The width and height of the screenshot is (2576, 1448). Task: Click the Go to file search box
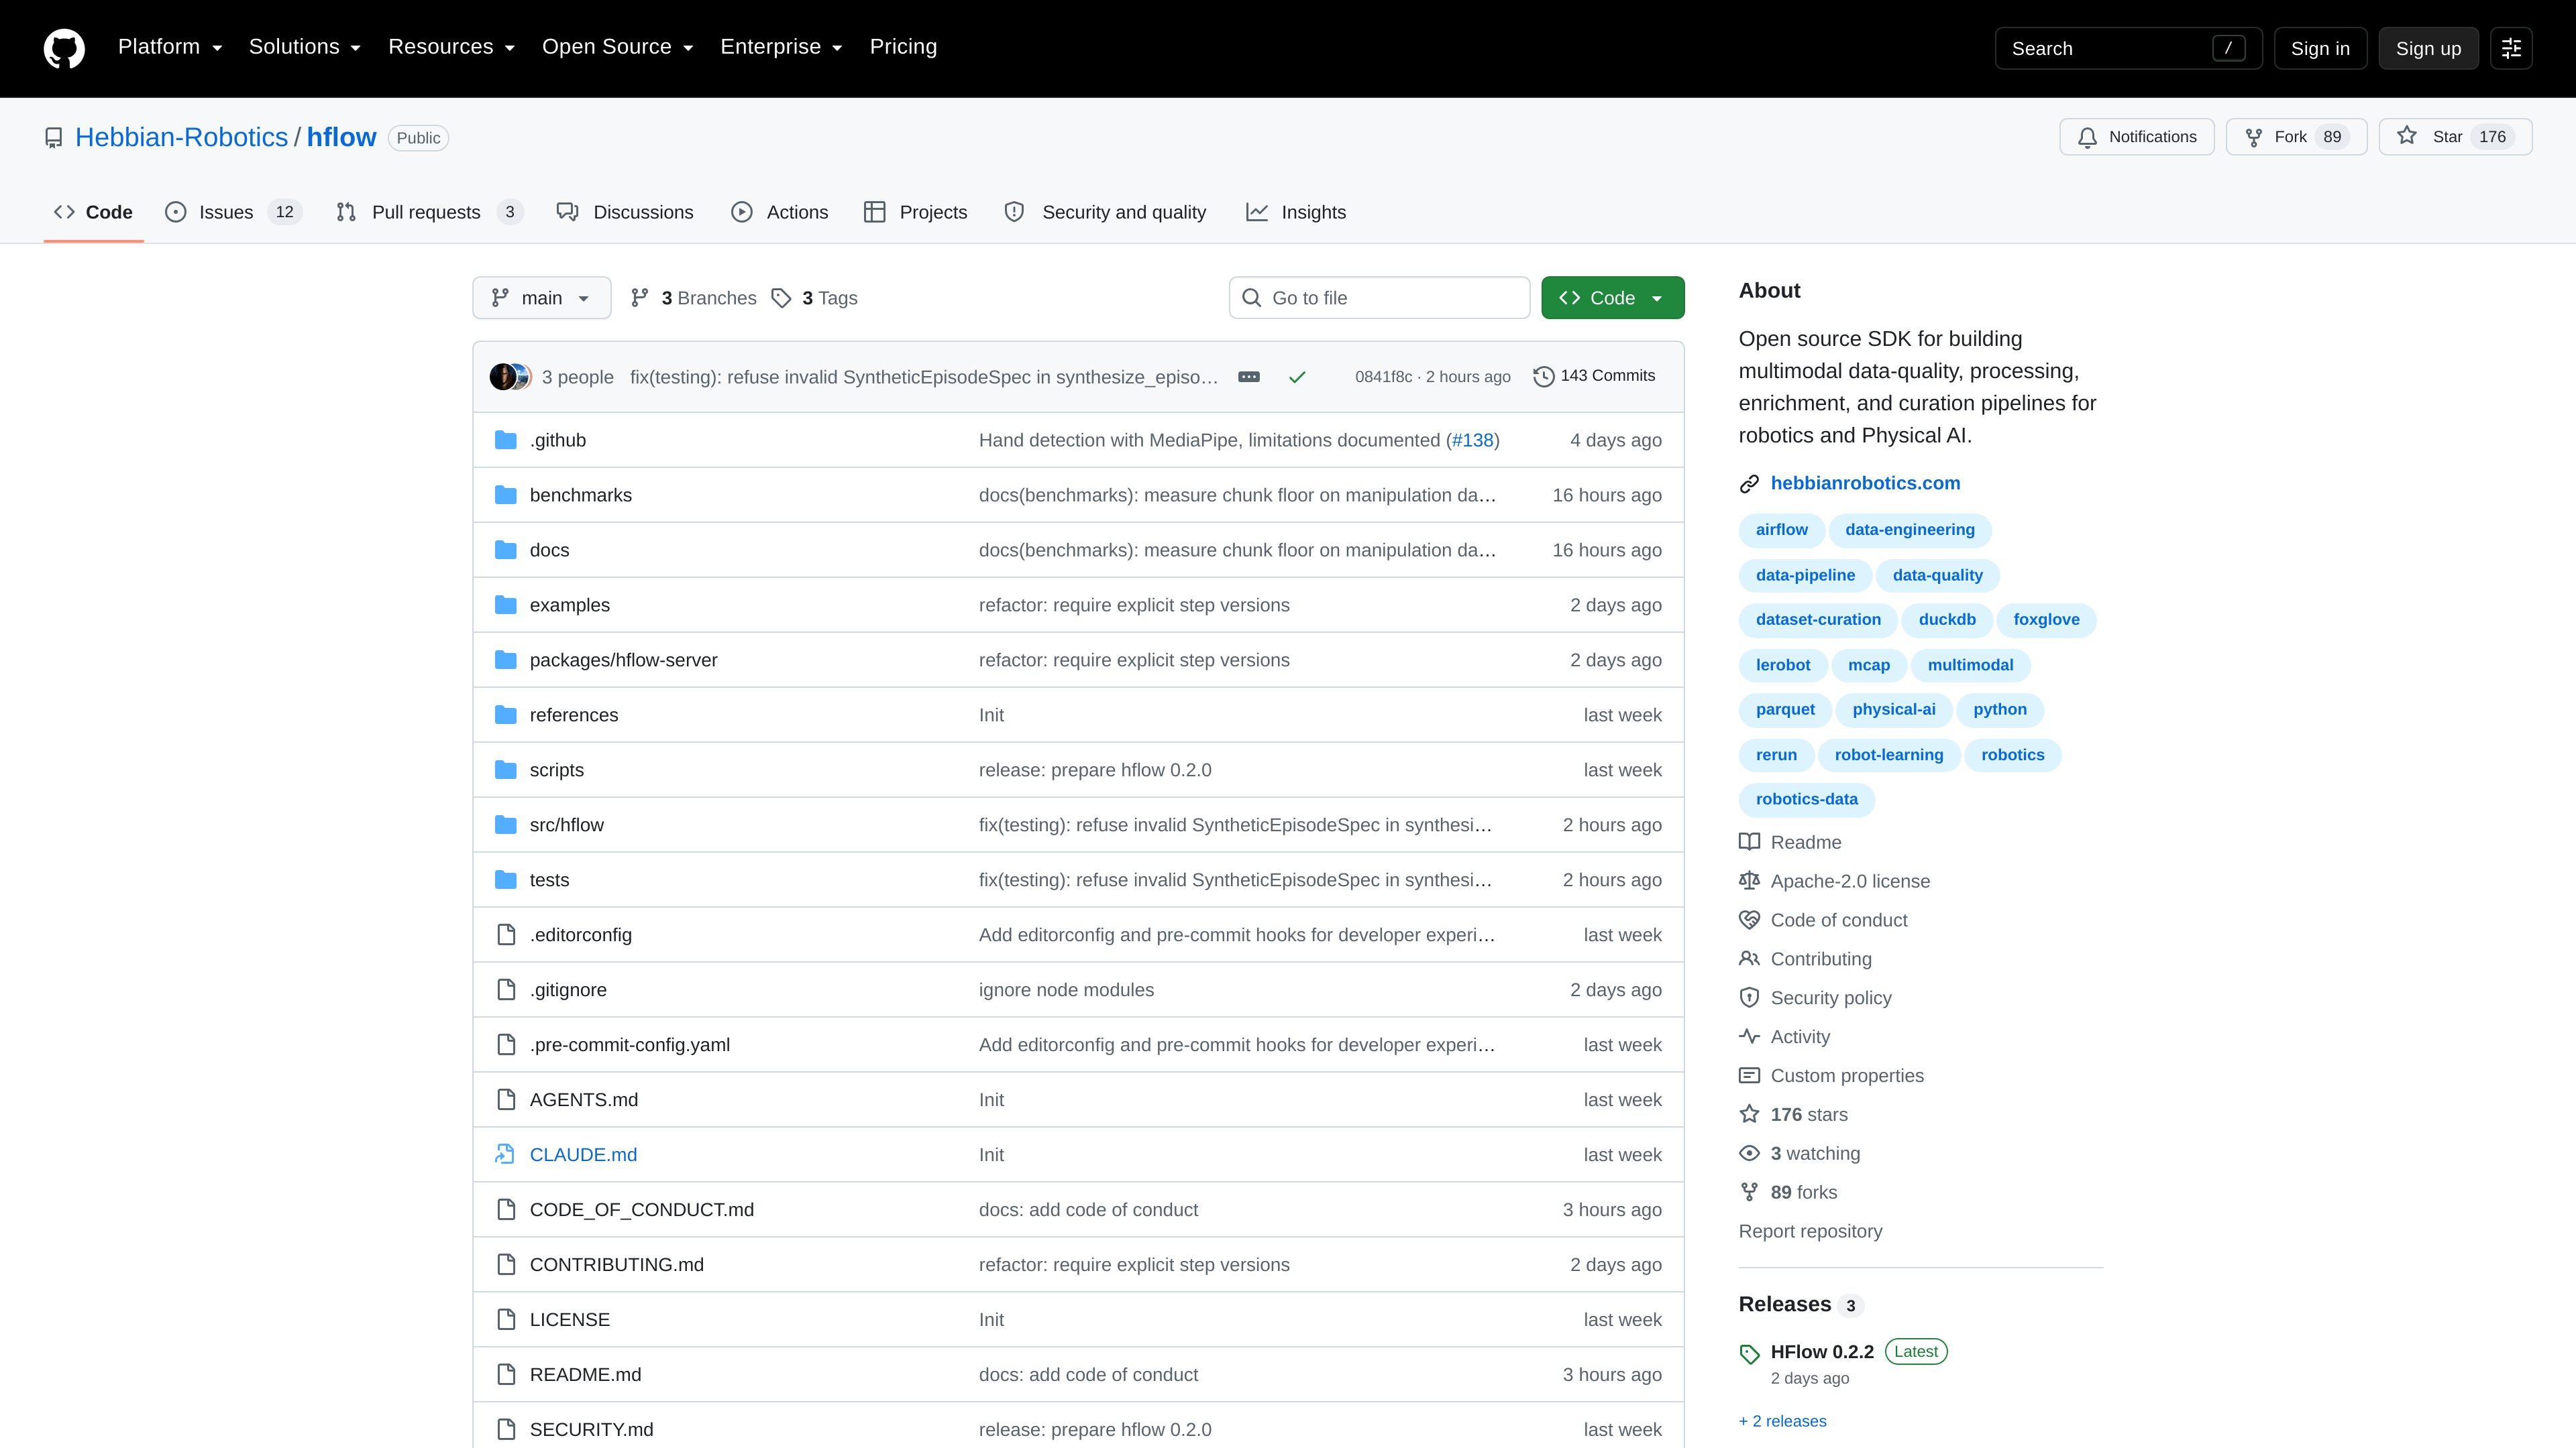[x=1379, y=298]
